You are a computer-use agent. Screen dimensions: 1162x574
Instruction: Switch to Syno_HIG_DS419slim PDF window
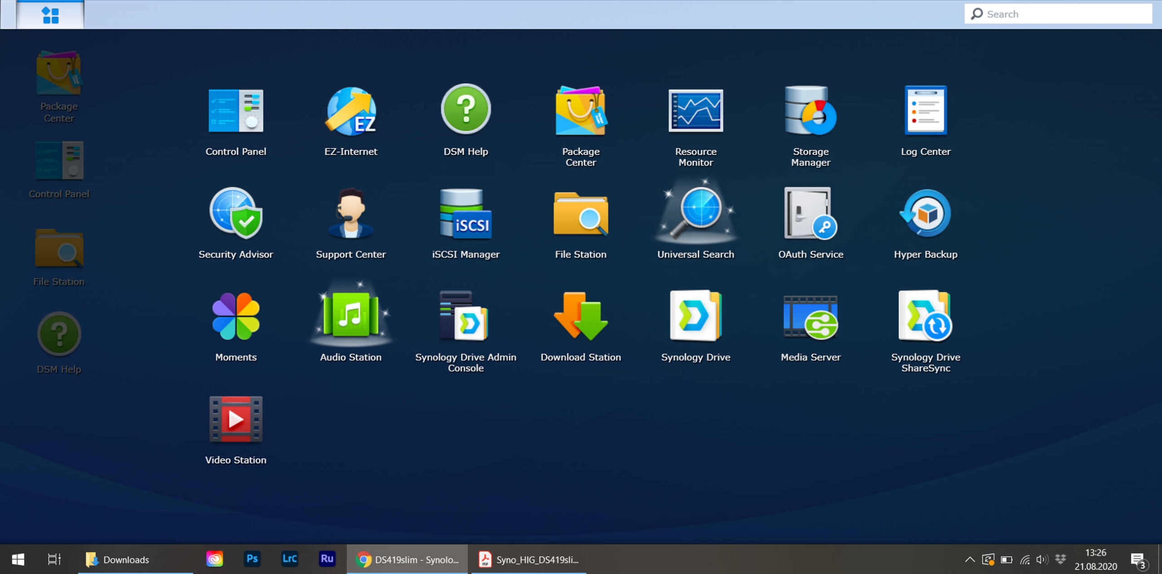click(x=529, y=559)
